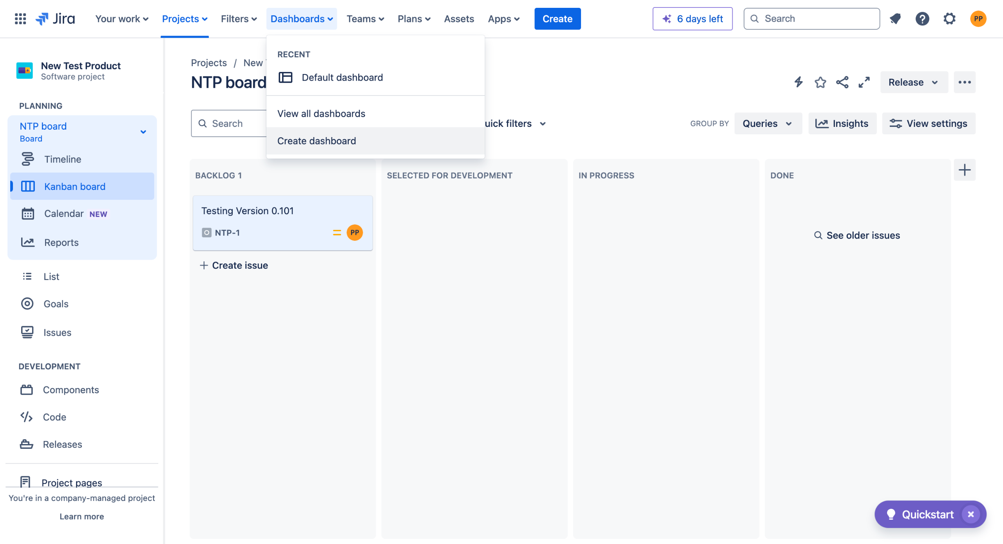Open the help question mark icon
The width and height of the screenshot is (1003, 544).
pyautogui.click(x=922, y=19)
